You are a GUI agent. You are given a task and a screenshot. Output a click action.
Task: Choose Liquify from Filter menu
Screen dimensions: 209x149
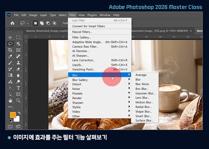coord(99,65)
